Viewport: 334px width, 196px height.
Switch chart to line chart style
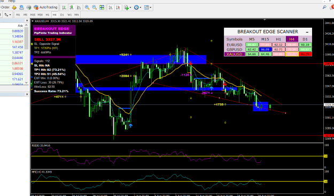(x=79, y=7)
